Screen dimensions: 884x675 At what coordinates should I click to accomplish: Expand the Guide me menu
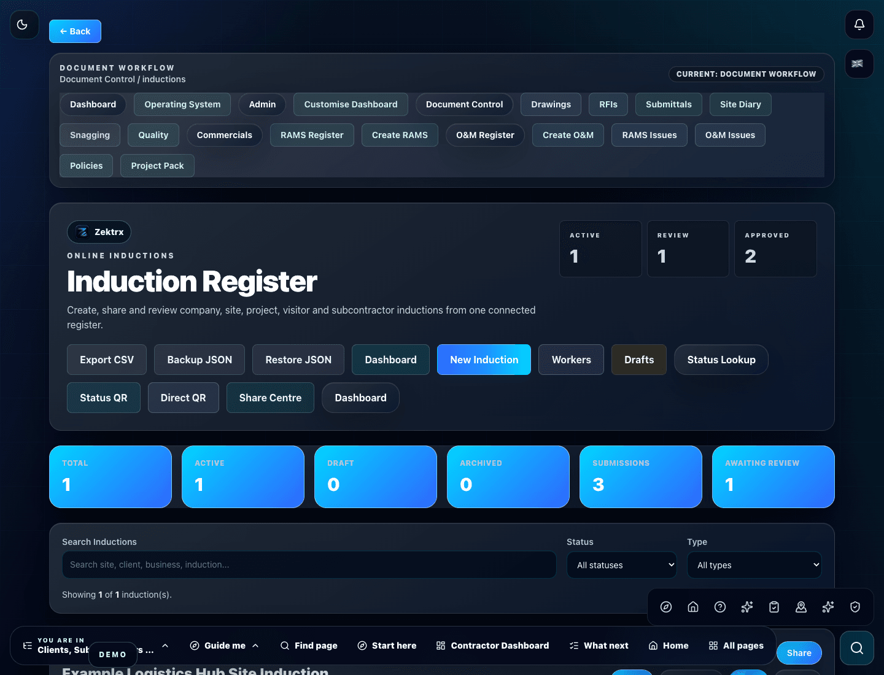pyautogui.click(x=224, y=646)
